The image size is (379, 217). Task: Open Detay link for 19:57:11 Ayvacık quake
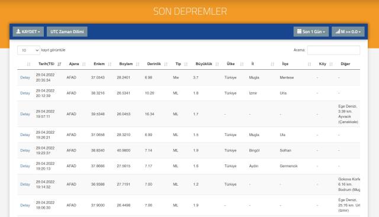pyautogui.click(x=25, y=114)
